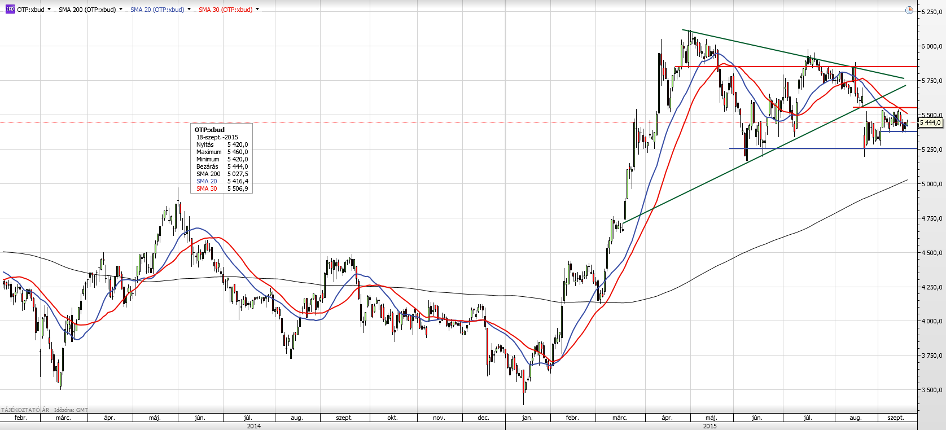
Task: Click the 4 750,0 price axis label
Action: (932, 218)
